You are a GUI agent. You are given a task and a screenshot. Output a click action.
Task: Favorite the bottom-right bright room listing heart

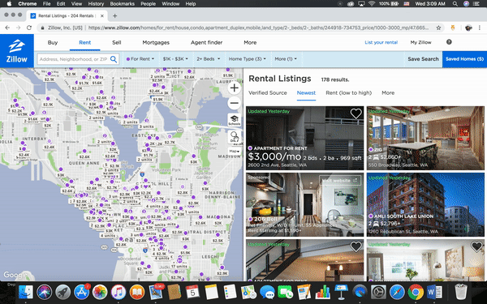point(476,246)
